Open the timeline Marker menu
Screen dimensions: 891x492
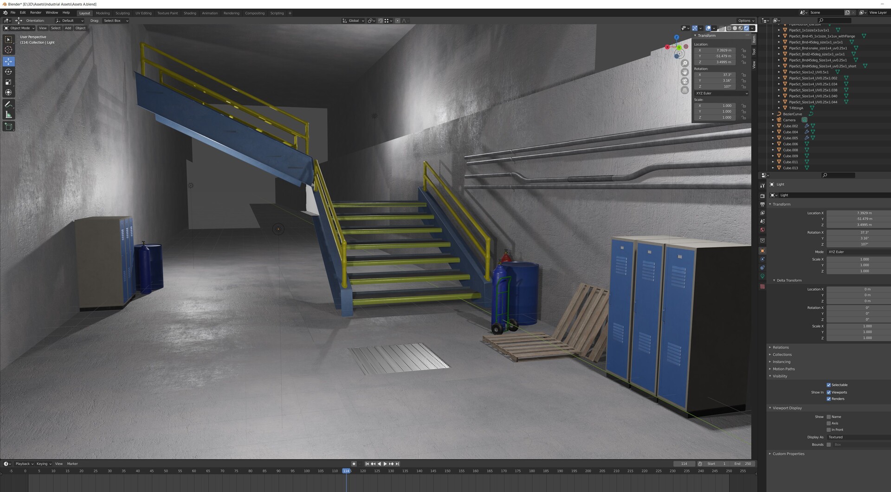point(72,464)
